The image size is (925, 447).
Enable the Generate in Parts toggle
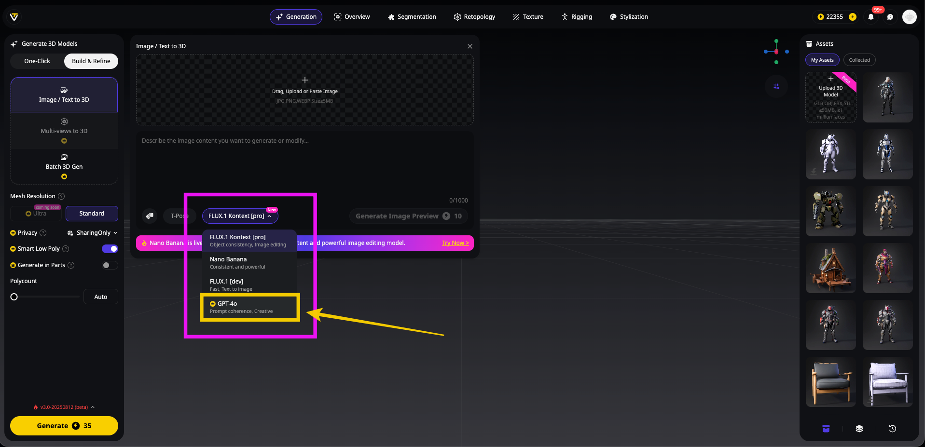pos(110,265)
